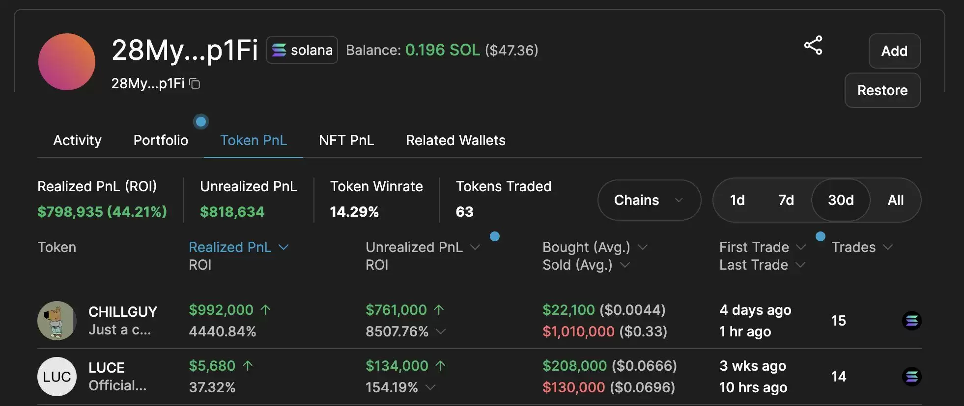The width and height of the screenshot is (964, 406).
Task: Switch time range to All
Action: click(895, 200)
